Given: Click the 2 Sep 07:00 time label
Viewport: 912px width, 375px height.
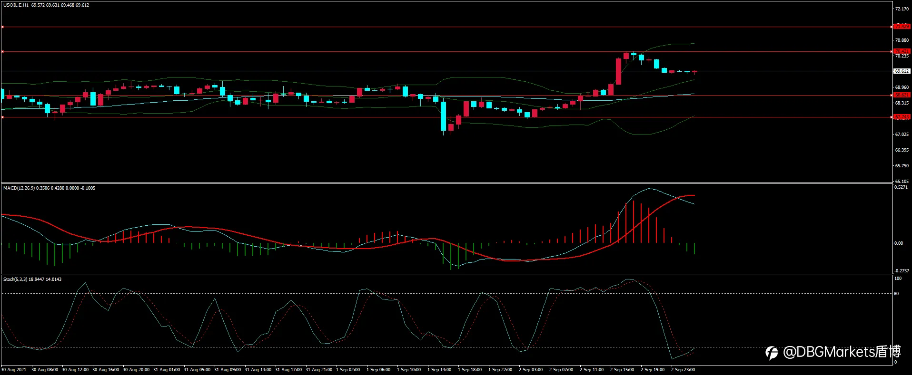Looking at the screenshot, I should point(561,370).
